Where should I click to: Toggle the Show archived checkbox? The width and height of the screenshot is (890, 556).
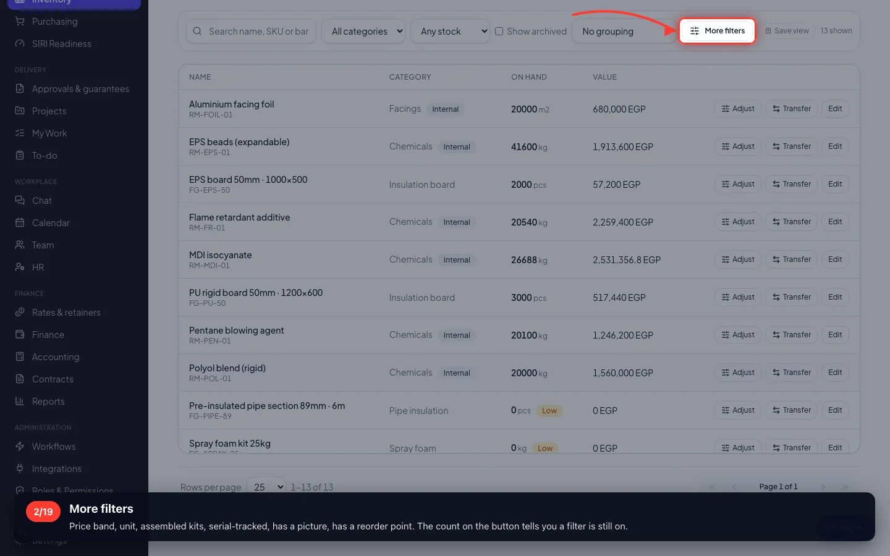pos(499,31)
